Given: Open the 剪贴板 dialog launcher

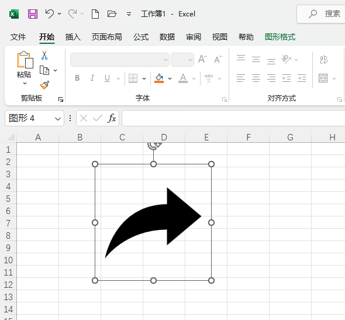Looking at the screenshot, I should (60, 99).
